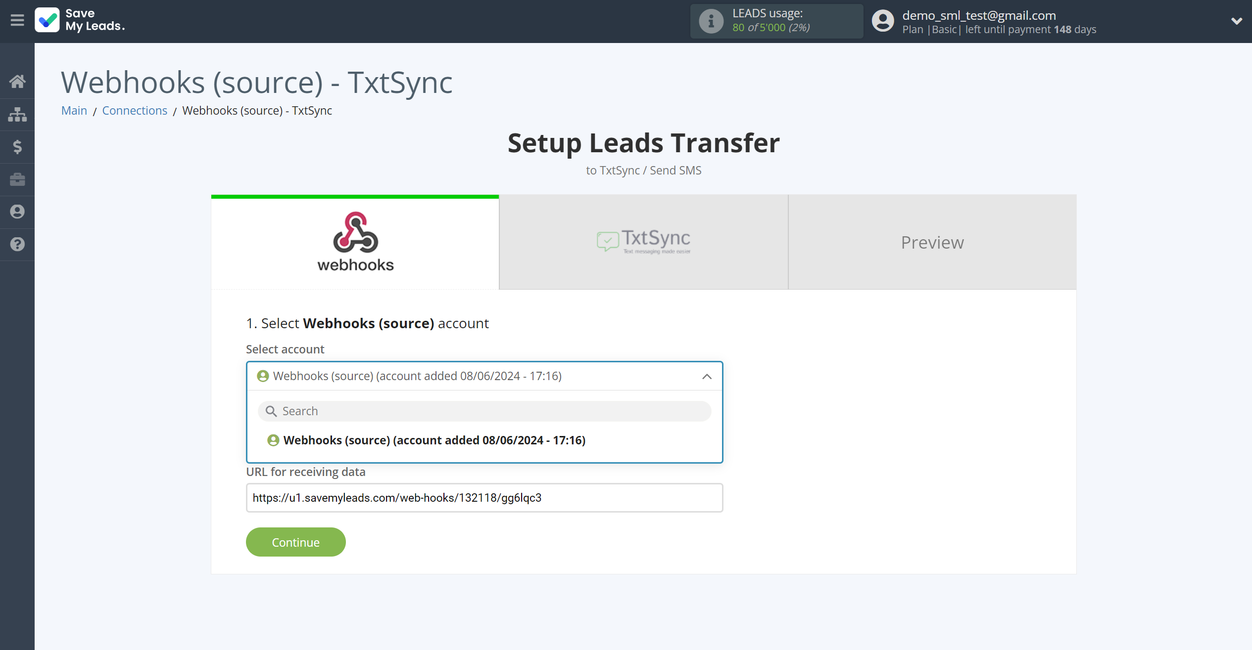
Task: Click the LEADS usage info icon
Action: (711, 21)
